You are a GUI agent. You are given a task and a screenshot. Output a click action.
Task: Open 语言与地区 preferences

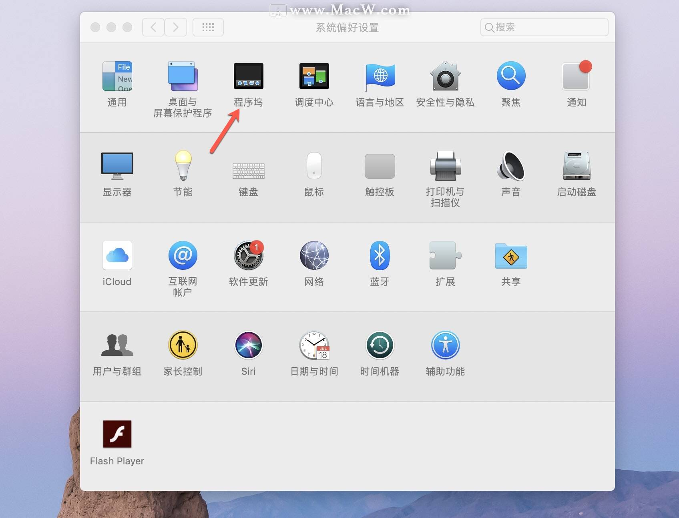[x=379, y=76]
